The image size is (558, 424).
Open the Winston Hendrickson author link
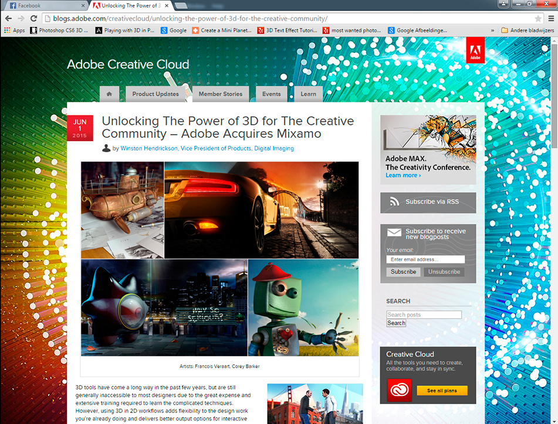(x=207, y=148)
